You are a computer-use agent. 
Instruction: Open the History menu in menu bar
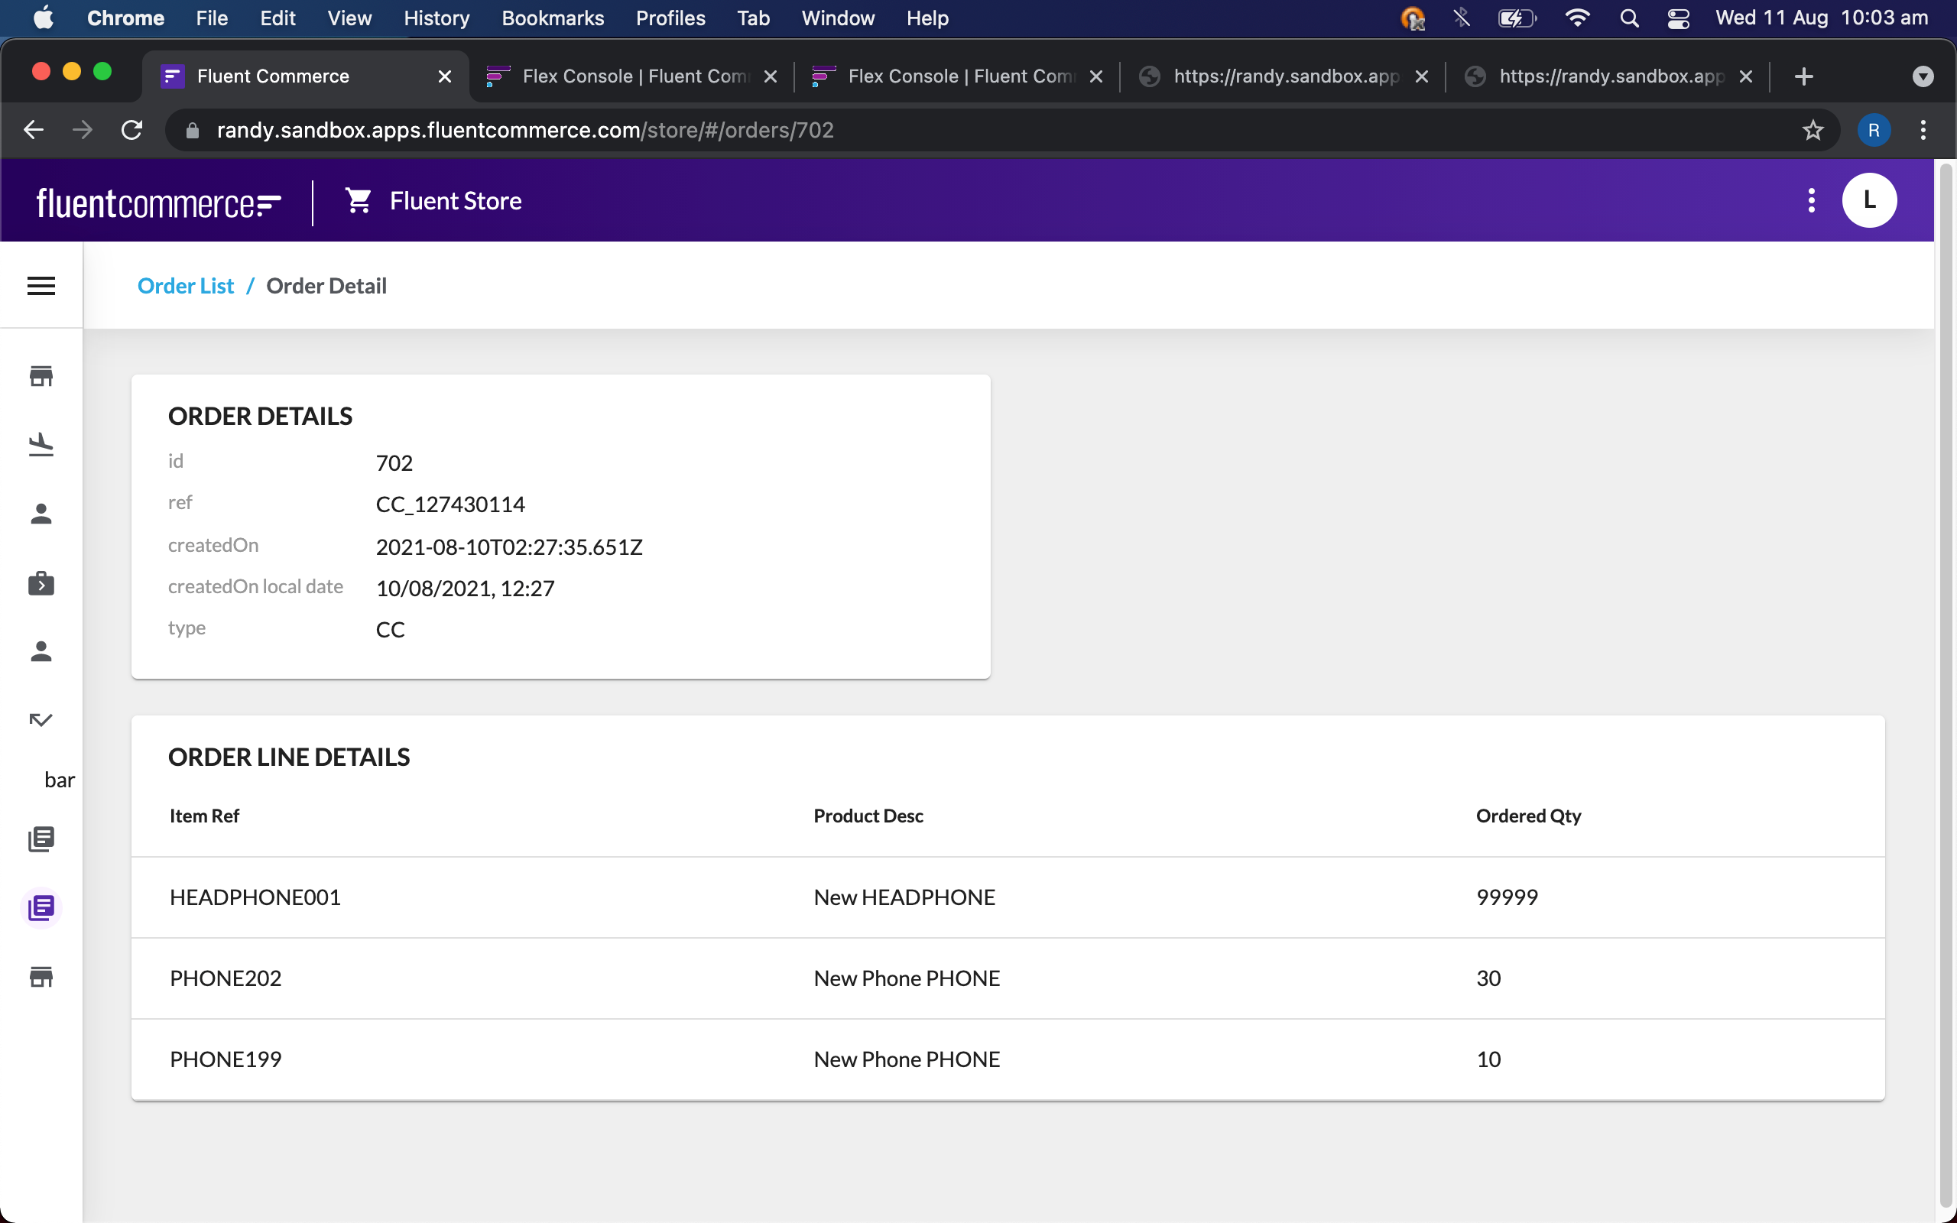tap(437, 18)
